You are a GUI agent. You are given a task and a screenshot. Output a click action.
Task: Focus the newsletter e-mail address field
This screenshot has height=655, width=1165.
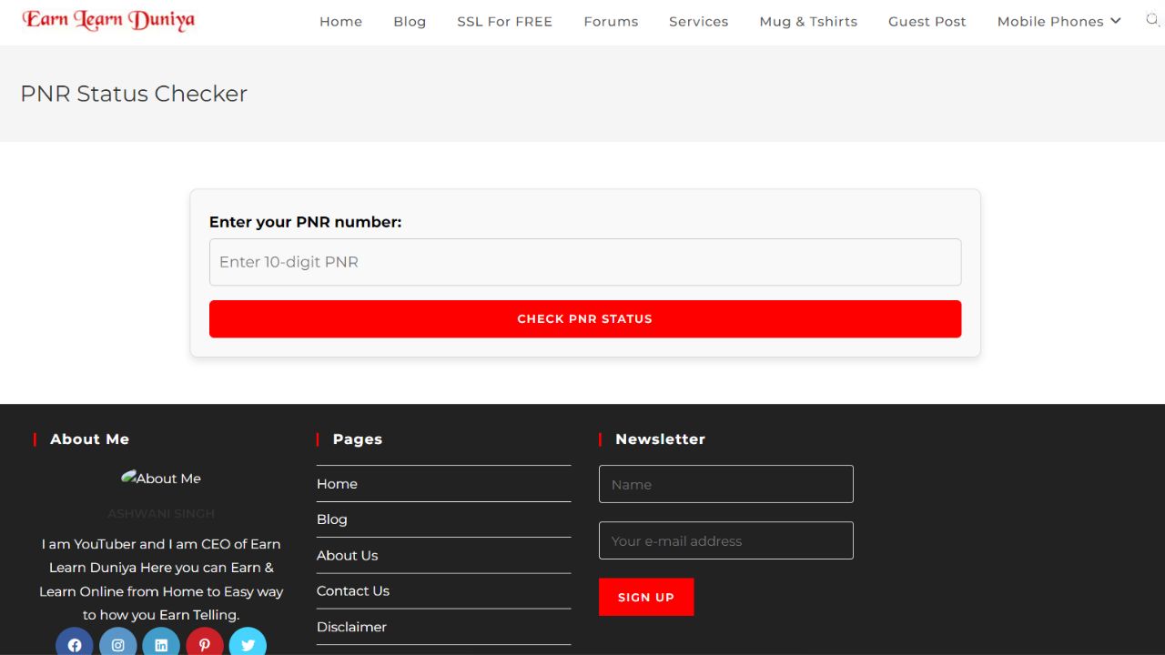coord(726,540)
